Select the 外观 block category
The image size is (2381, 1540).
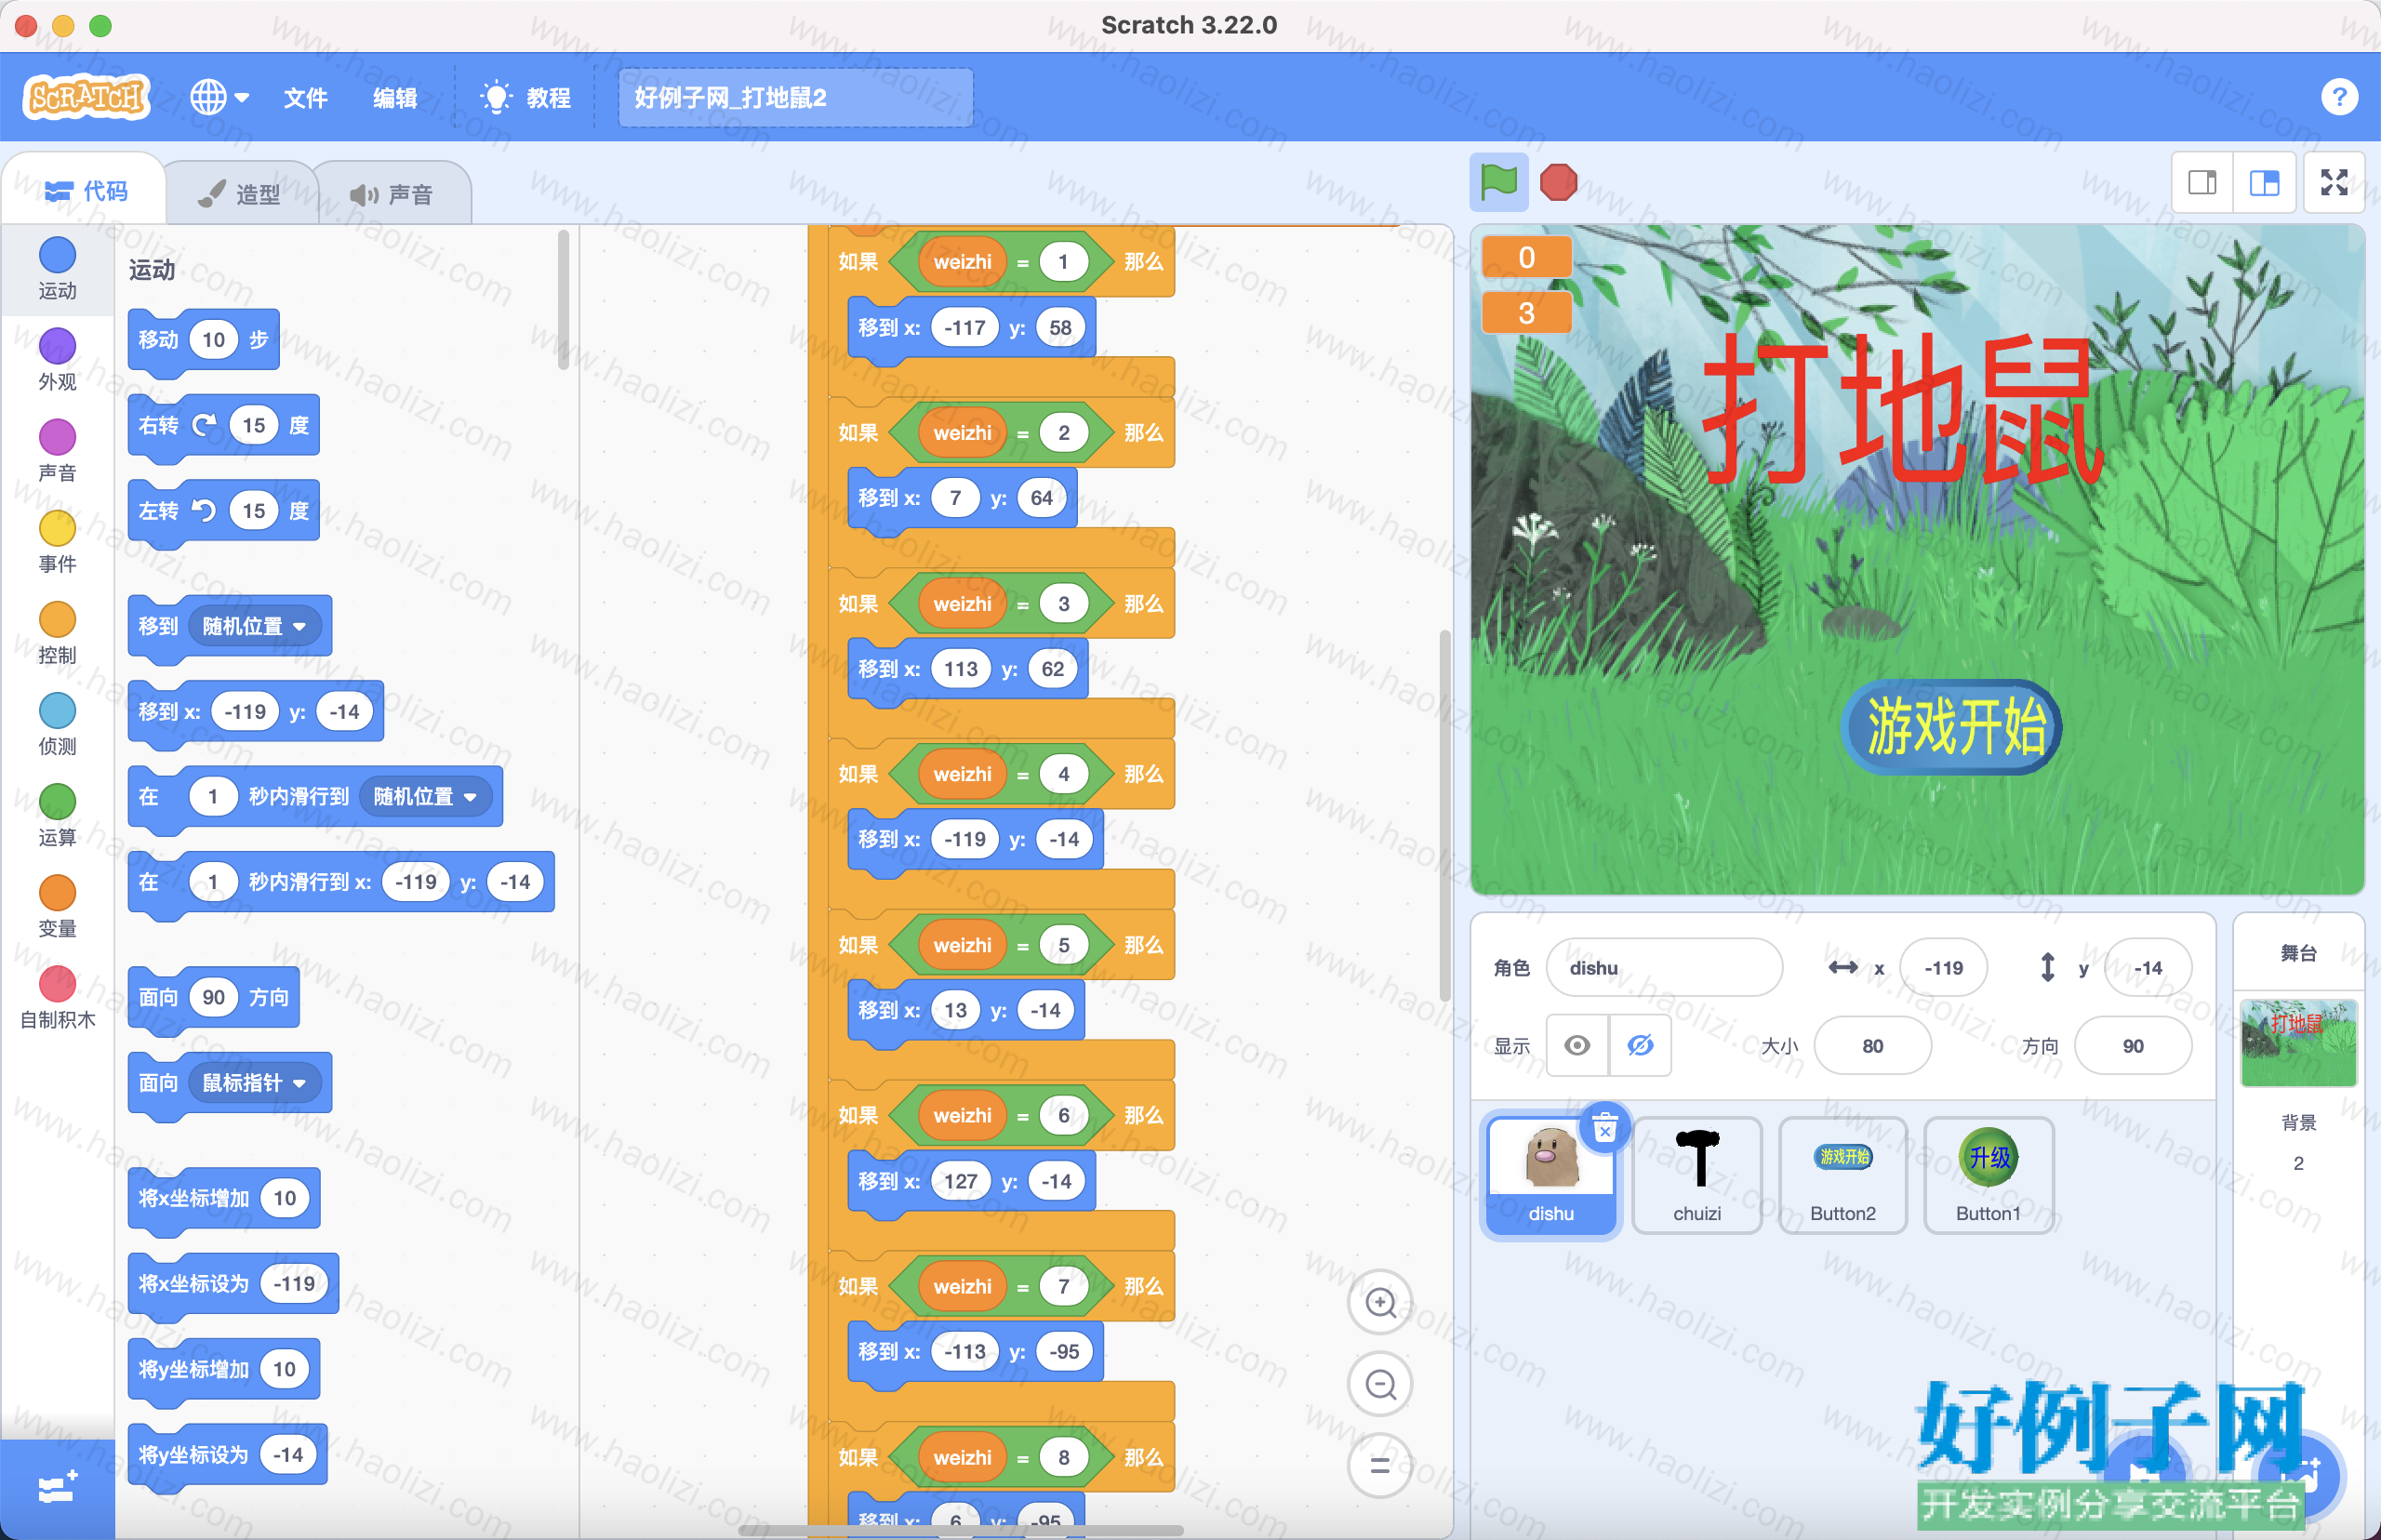[x=57, y=361]
